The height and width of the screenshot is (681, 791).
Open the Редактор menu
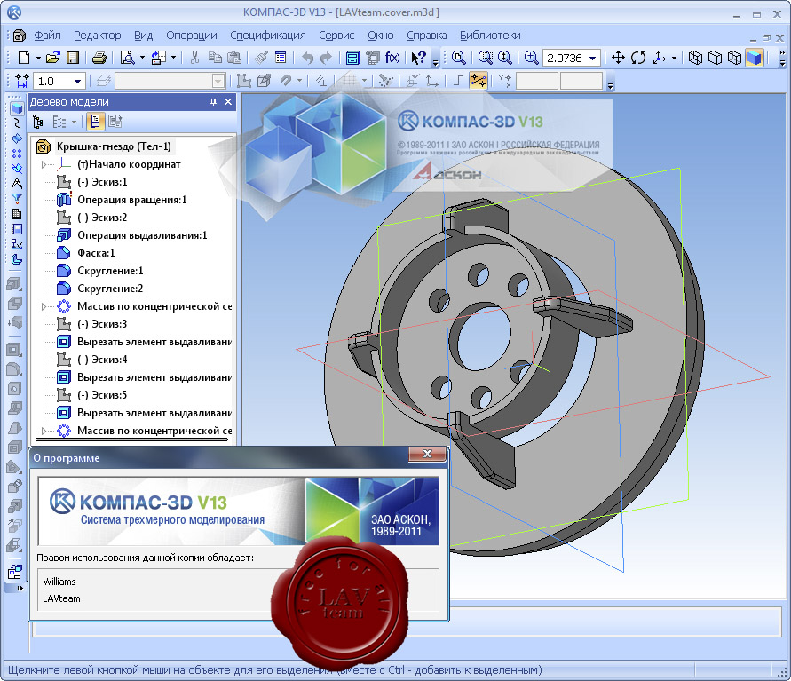(x=98, y=36)
